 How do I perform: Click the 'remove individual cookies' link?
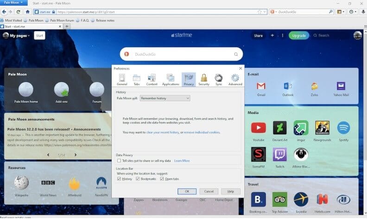click(x=202, y=132)
